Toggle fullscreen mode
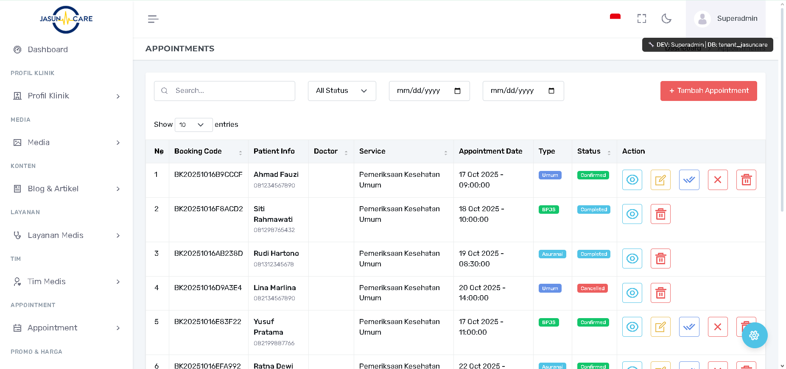Screen dimensions: 786x369 pyautogui.click(x=641, y=19)
